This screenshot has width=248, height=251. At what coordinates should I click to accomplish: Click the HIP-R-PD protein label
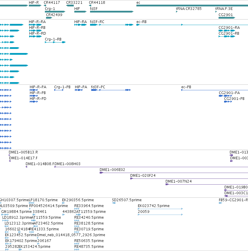tap(38, 99)
